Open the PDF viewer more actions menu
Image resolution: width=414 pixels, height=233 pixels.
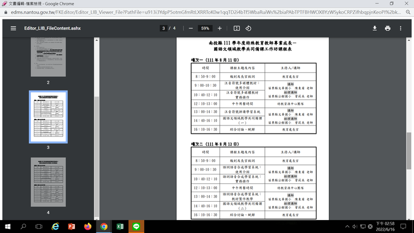[x=400, y=28]
